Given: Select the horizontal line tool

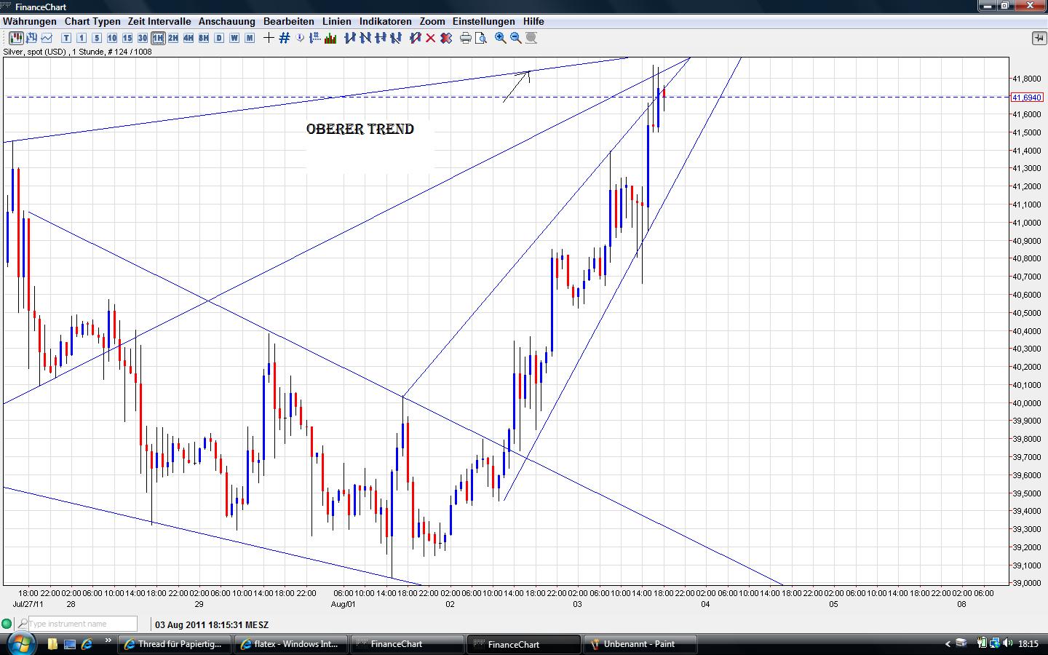Looking at the screenshot, I should 381,38.
